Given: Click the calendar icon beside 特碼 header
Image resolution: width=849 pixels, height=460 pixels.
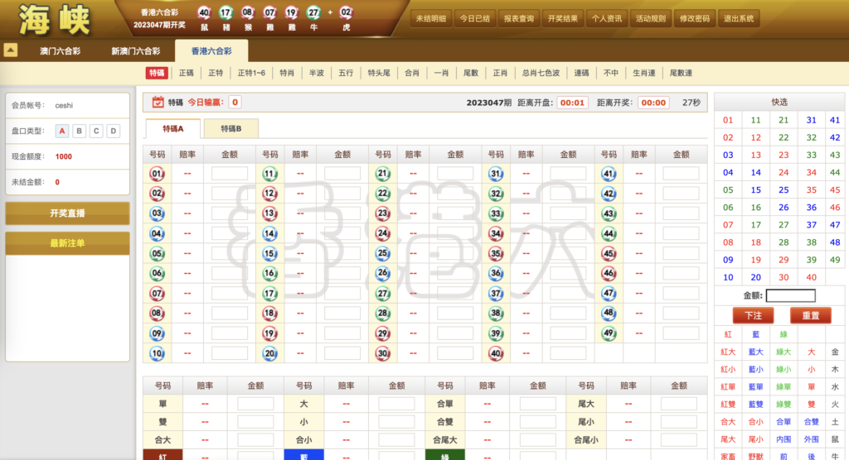Looking at the screenshot, I should coord(158,103).
